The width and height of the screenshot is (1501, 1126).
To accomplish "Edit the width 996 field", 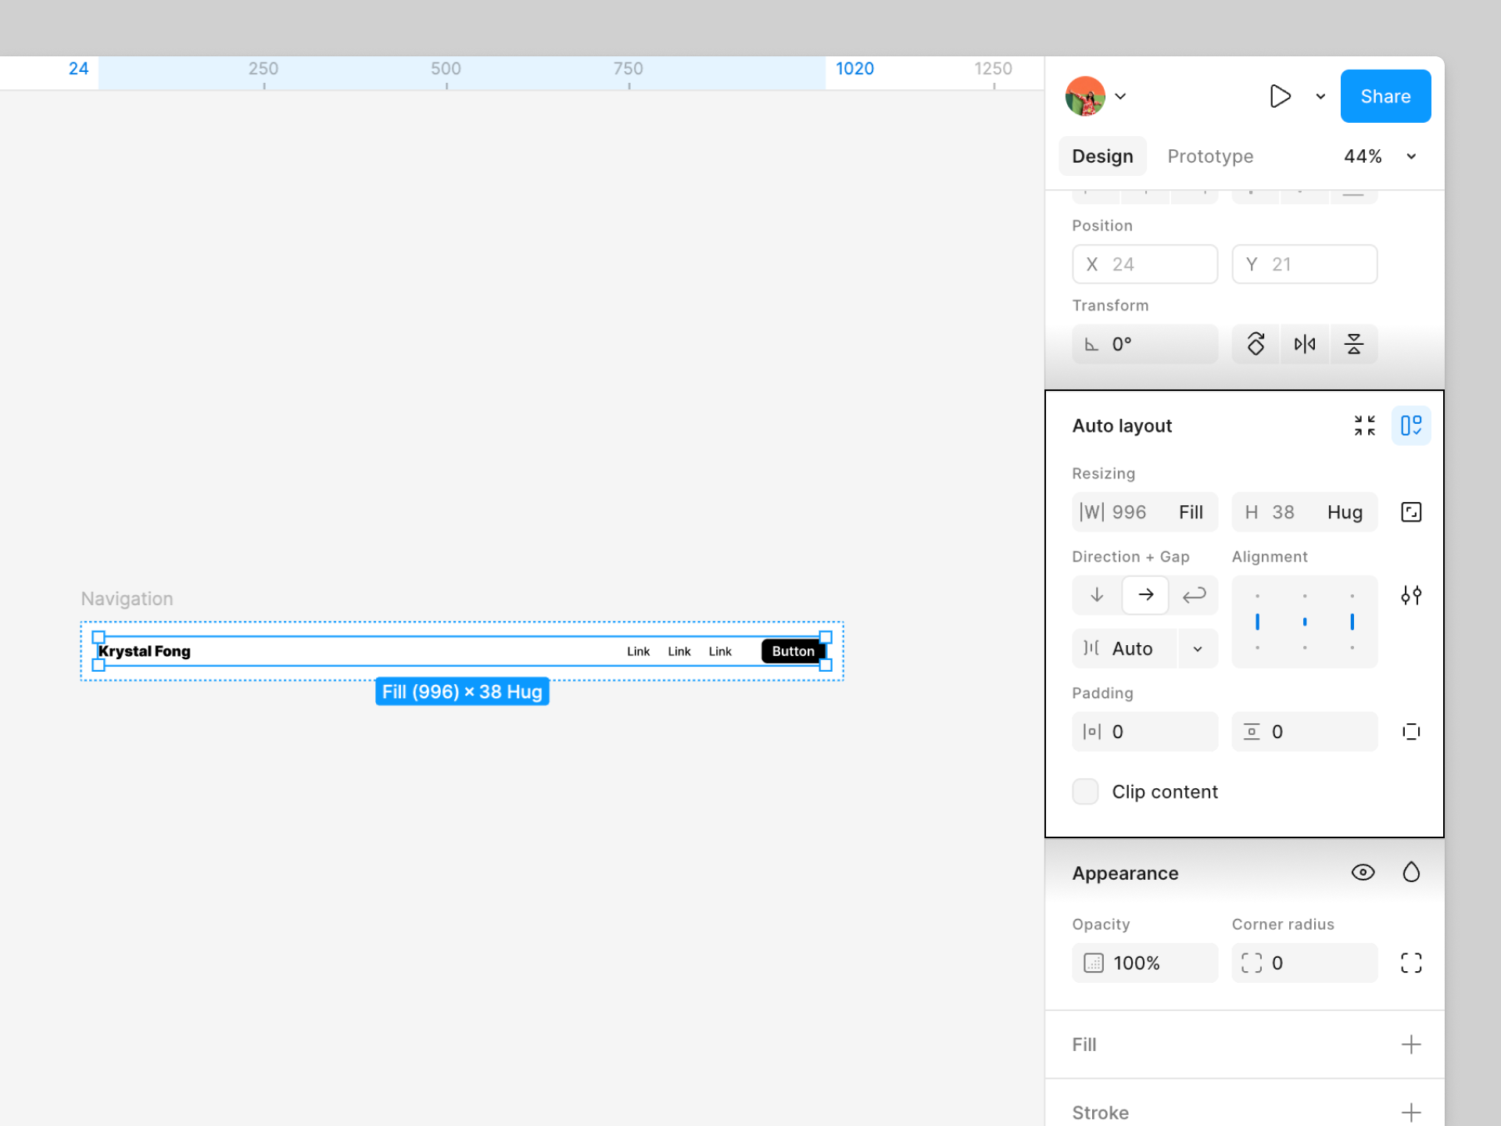I will click(x=1116, y=512).
